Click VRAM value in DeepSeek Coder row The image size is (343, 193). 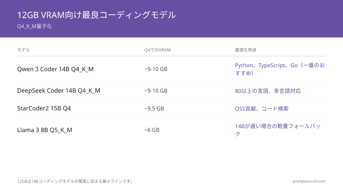[x=156, y=91]
